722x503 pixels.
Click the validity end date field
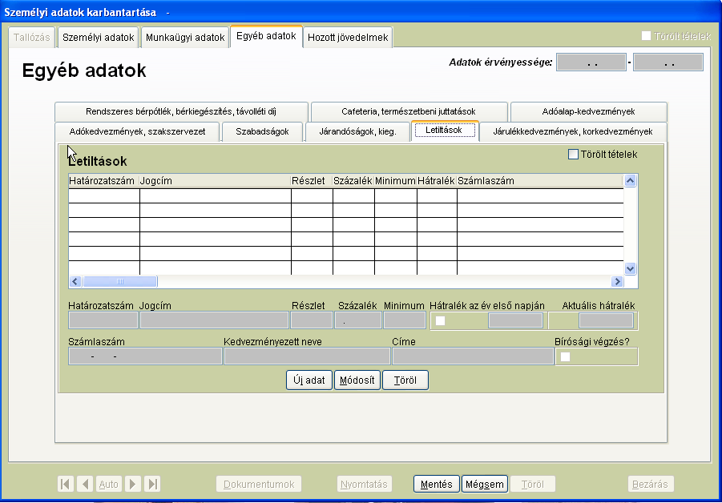coord(668,62)
